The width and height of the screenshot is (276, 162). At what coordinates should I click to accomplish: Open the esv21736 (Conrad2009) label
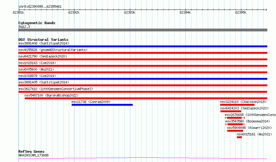coord(91,102)
